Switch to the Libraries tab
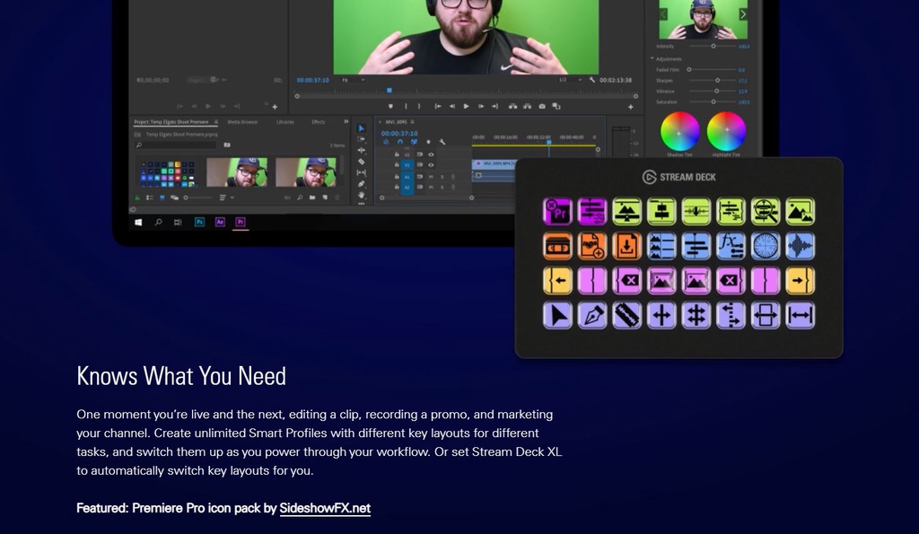Viewport: 919px width, 534px height. click(284, 122)
